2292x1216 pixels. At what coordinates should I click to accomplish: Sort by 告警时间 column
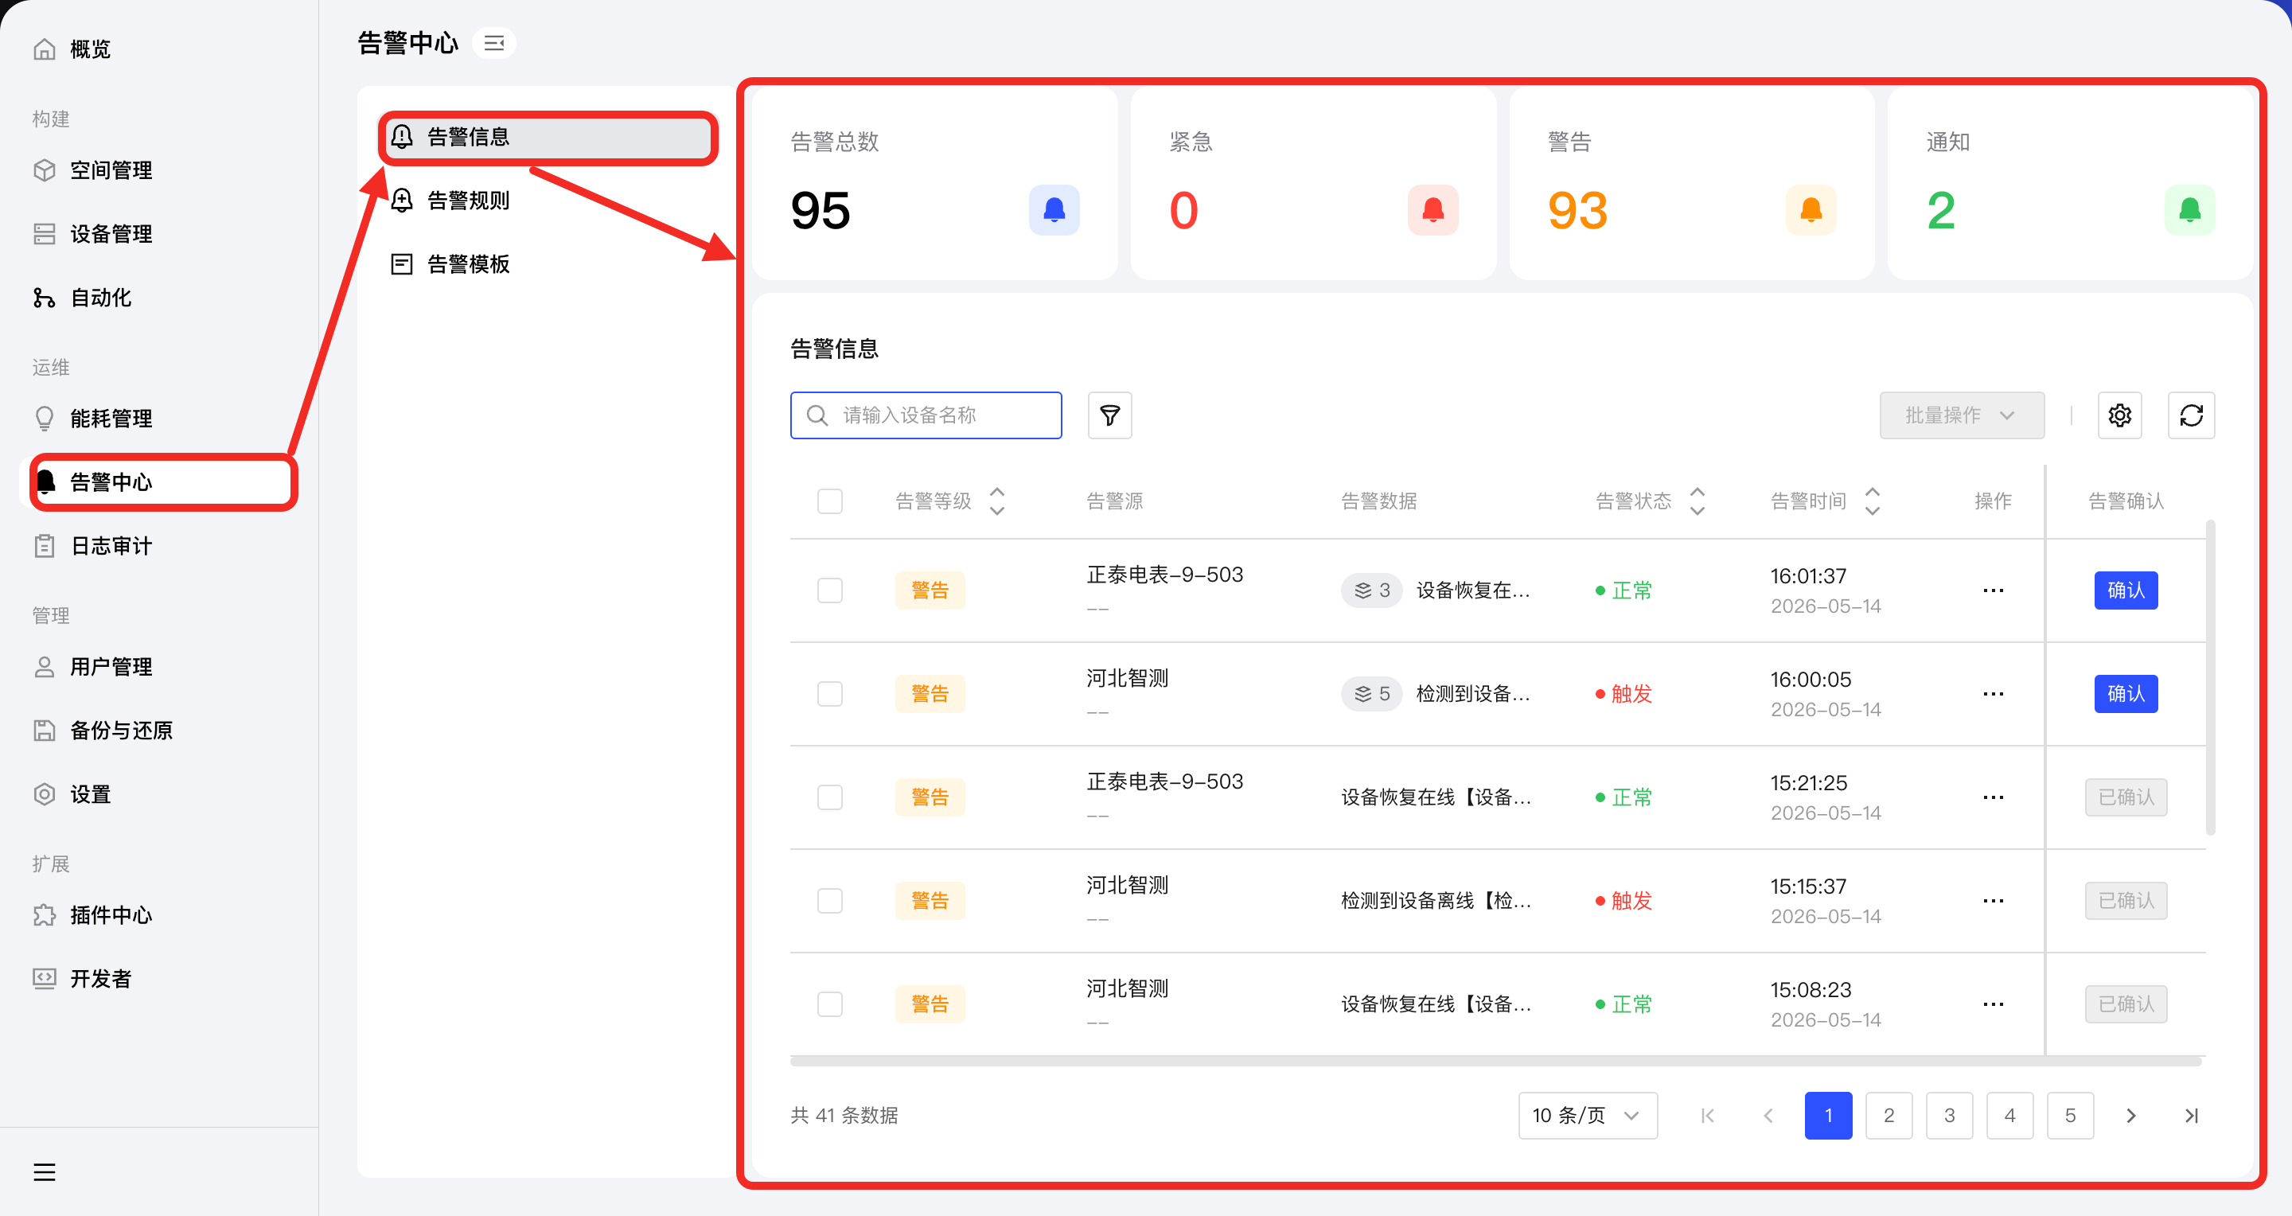[x=1872, y=501]
